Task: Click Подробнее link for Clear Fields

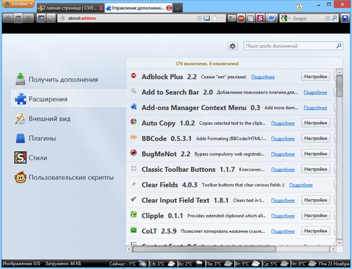Action: point(300,185)
